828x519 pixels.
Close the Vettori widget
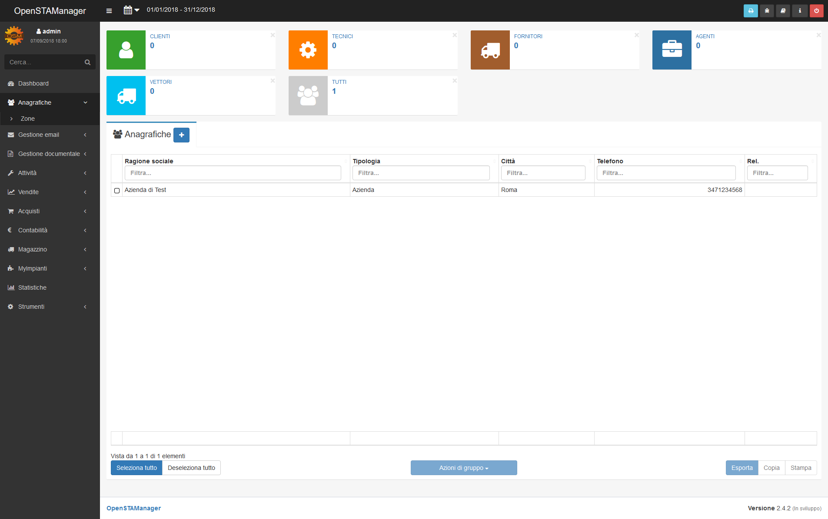point(273,81)
